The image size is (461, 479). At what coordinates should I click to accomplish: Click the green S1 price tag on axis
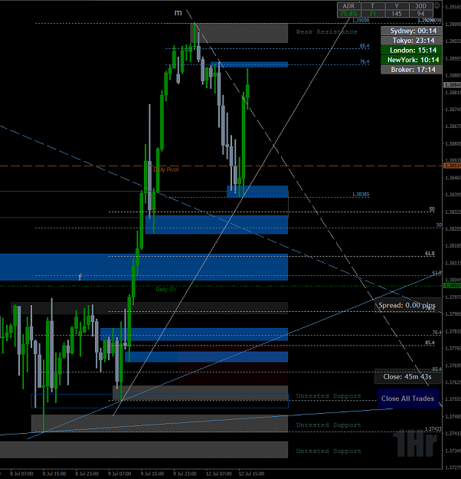click(x=452, y=285)
